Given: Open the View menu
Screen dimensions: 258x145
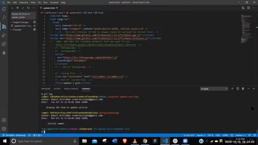Looking at the screenshot, I should pyautogui.click(x=33, y=2).
